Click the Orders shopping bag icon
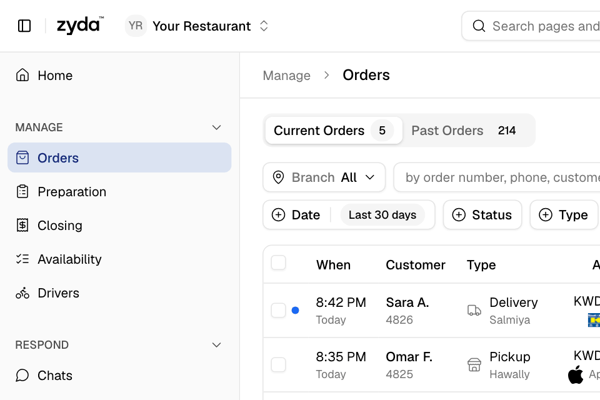This screenshot has width=600, height=400. click(x=22, y=157)
